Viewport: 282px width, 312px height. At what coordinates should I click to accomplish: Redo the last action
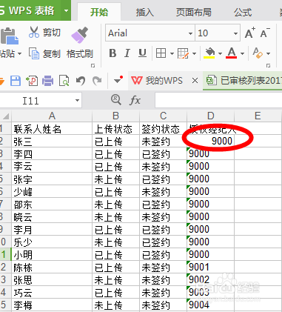tap(97, 81)
